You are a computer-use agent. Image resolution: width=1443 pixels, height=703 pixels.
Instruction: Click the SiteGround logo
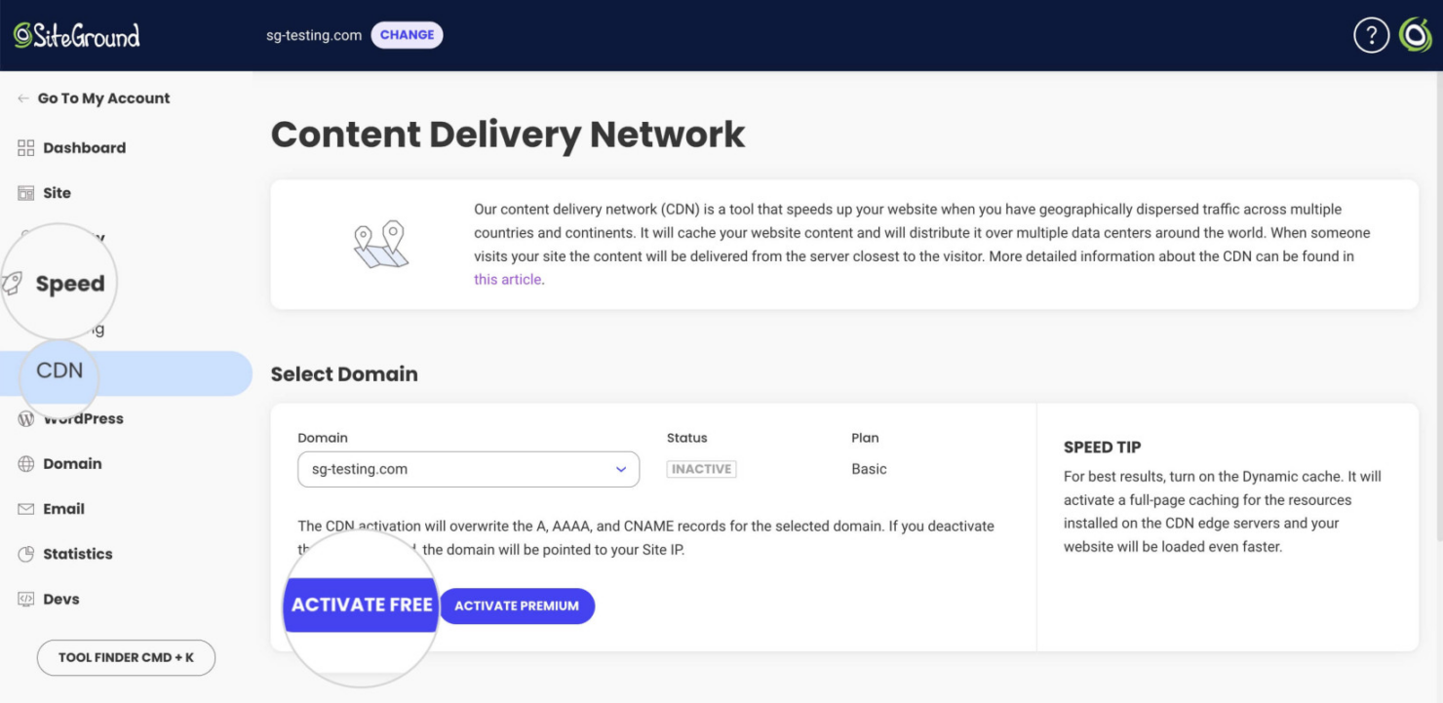pos(77,34)
